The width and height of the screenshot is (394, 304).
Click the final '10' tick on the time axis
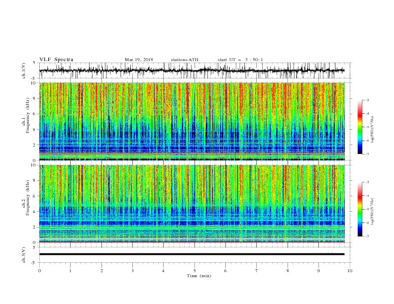tap(350, 271)
